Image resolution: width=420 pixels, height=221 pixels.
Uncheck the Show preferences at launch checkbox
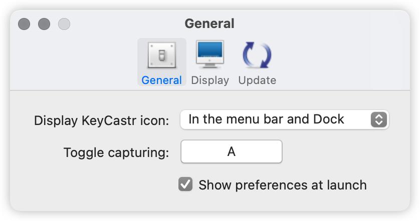[x=185, y=184]
